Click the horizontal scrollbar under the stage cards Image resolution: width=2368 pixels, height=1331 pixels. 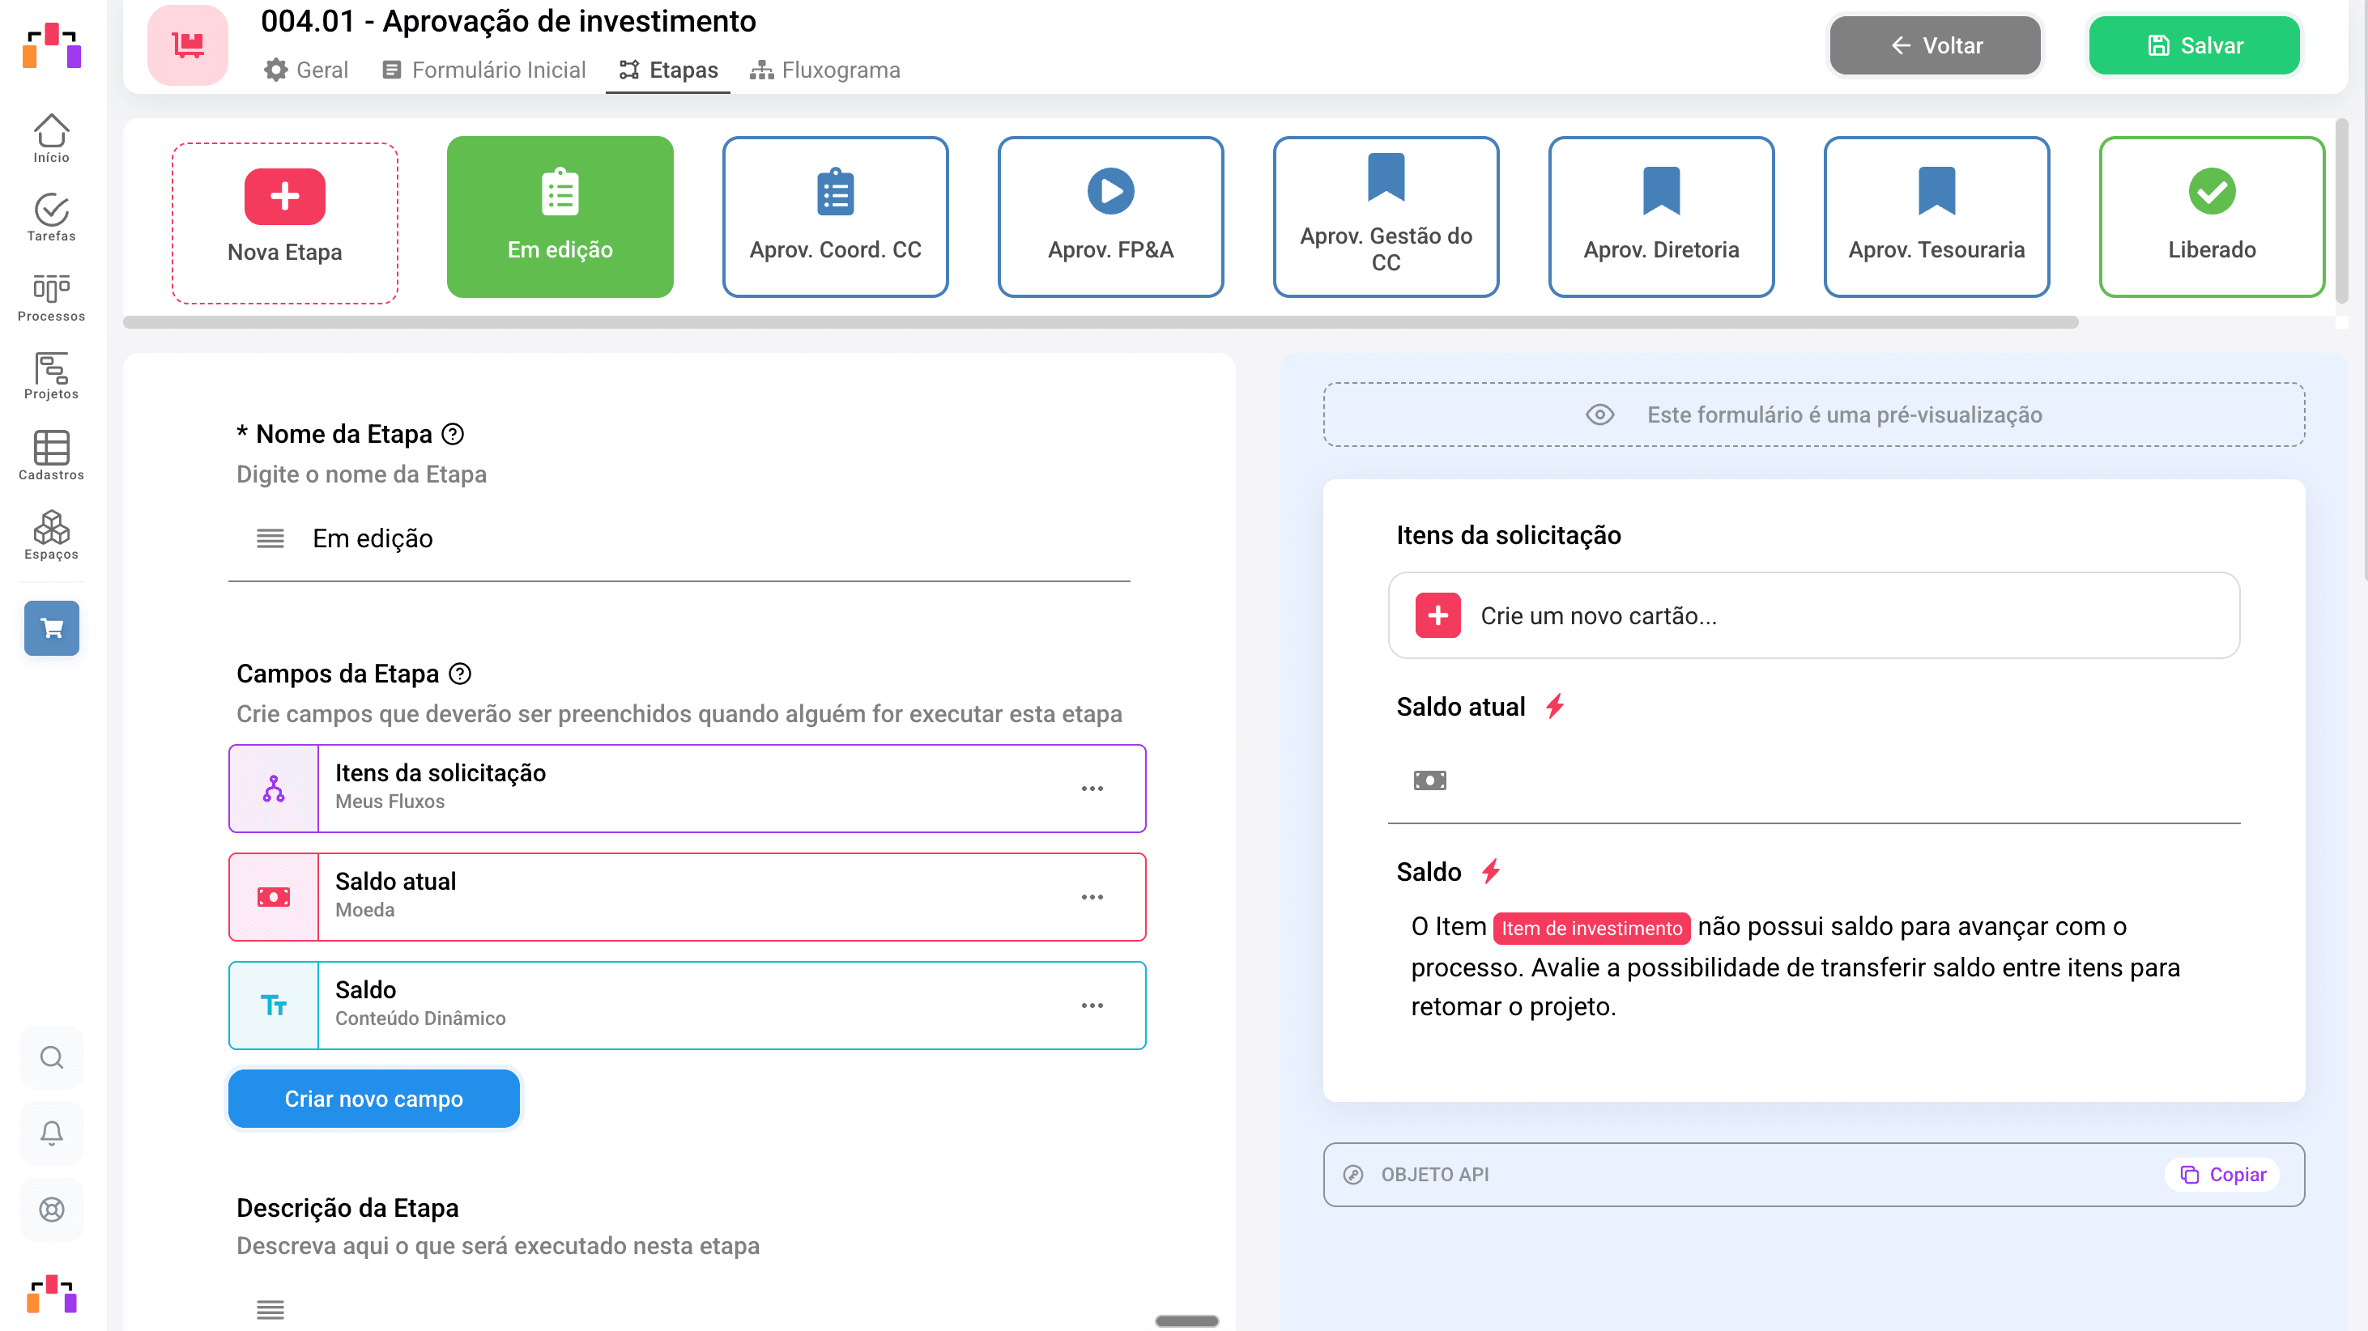1101,323
